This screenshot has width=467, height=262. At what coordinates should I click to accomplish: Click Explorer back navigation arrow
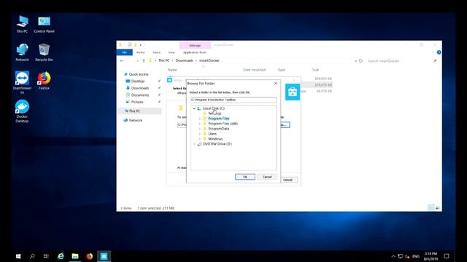(122, 60)
